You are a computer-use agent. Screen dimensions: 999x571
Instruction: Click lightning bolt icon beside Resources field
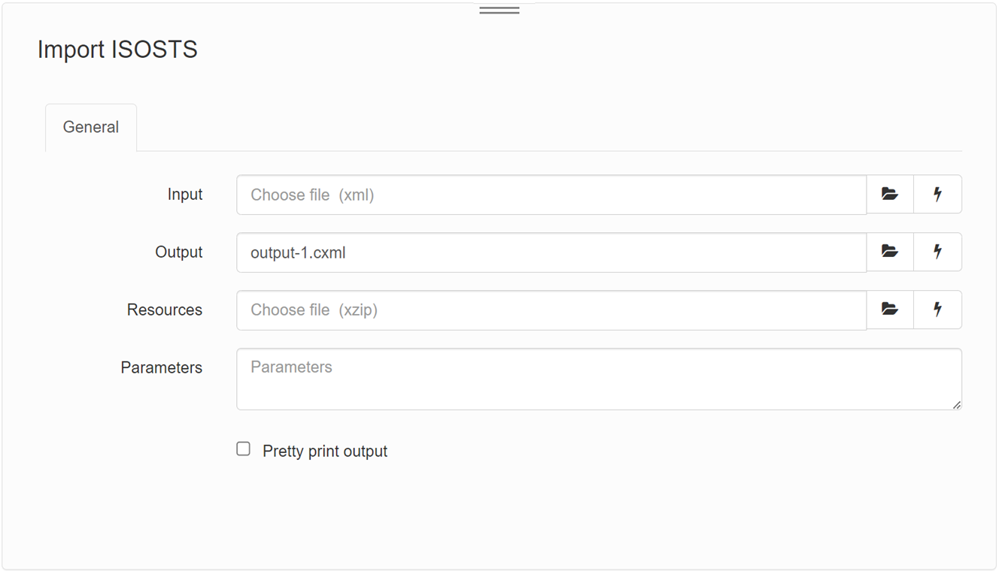937,310
